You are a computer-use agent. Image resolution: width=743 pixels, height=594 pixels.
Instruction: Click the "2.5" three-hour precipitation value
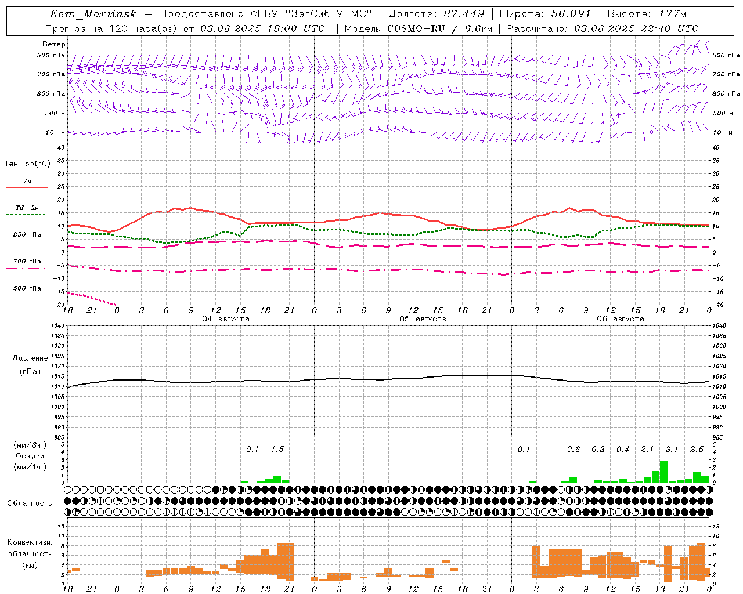click(697, 449)
